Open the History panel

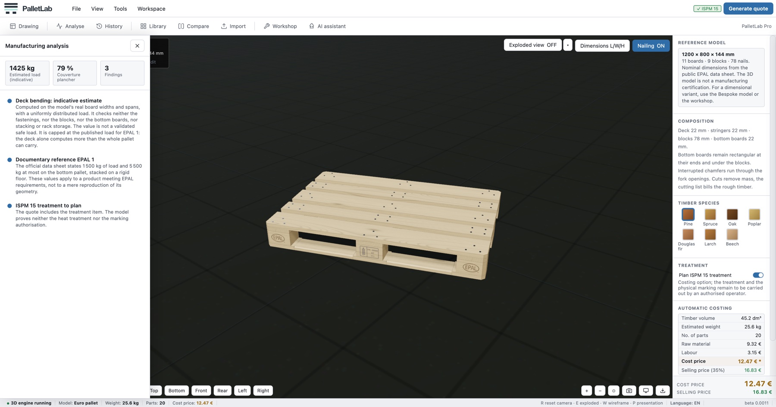(x=110, y=26)
